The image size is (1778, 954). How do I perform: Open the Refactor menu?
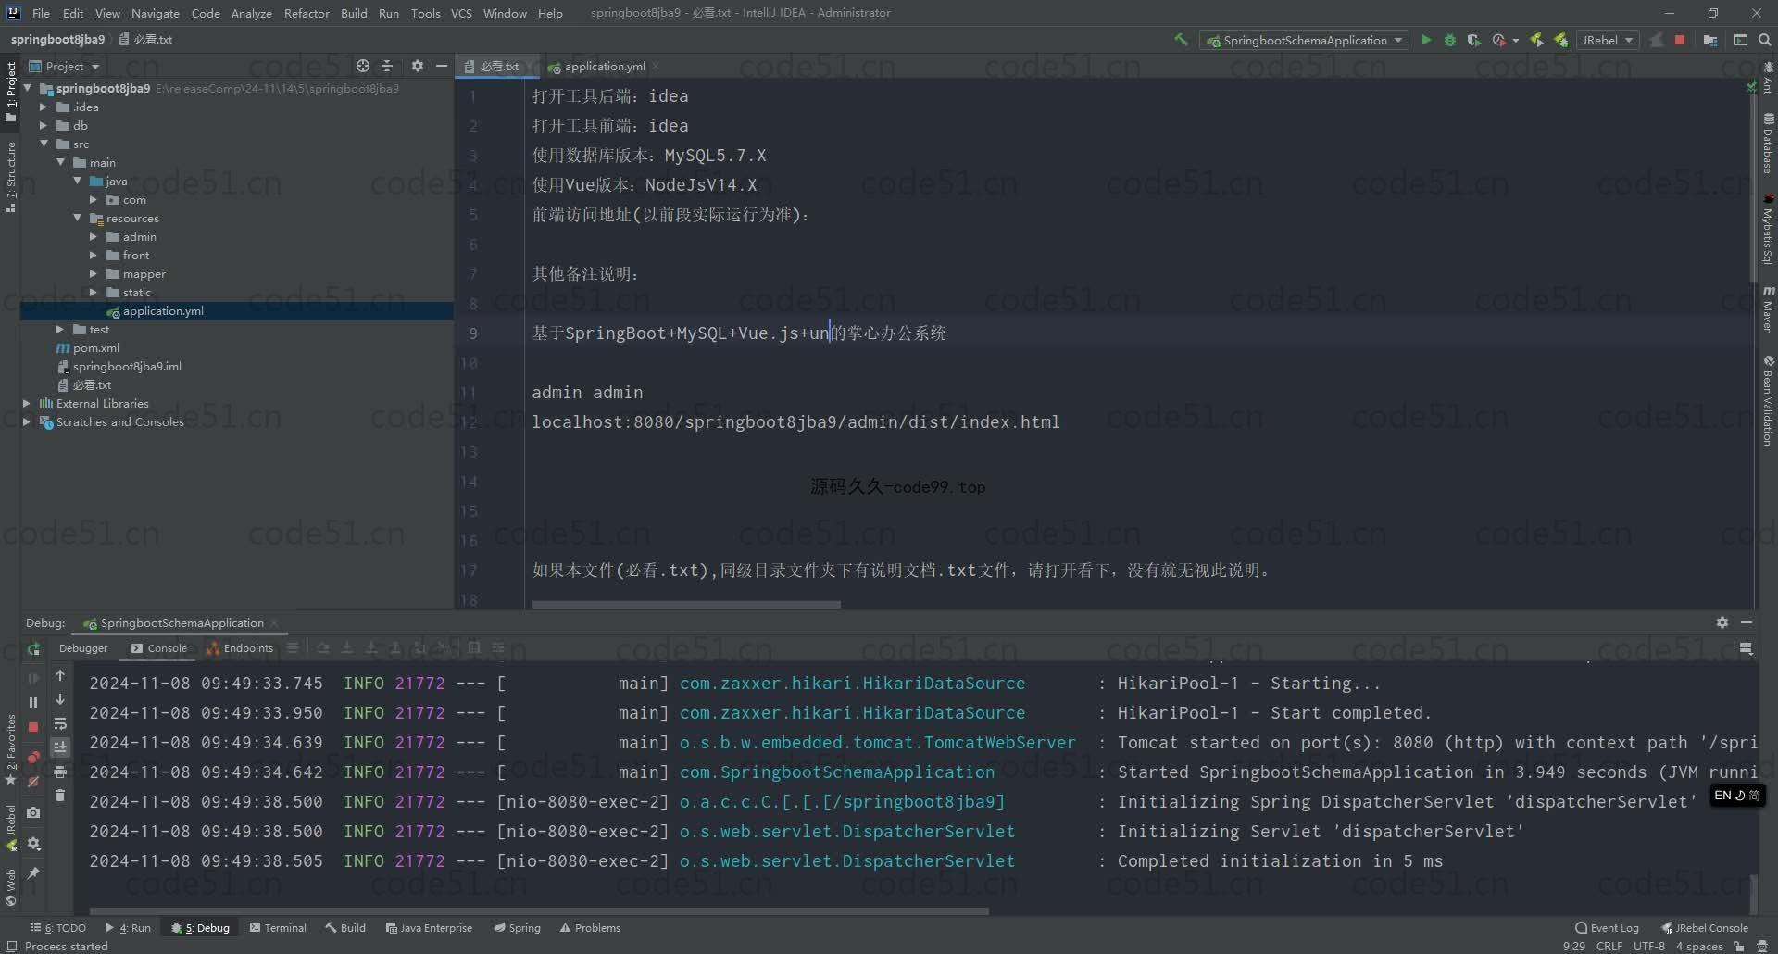coord(306,13)
